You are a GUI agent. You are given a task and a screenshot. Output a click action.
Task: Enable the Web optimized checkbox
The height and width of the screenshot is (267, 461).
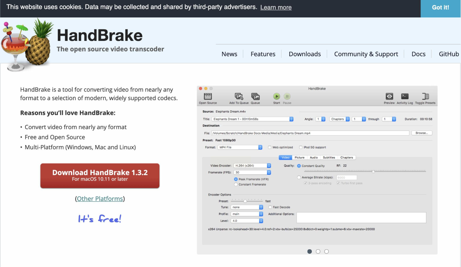pyautogui.click(x=270, y=147)
